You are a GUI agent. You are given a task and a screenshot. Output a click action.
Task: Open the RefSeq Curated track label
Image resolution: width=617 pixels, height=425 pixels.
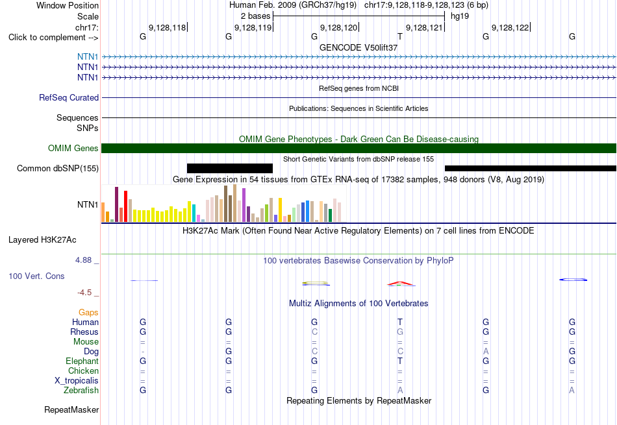(x=69, y=97)
